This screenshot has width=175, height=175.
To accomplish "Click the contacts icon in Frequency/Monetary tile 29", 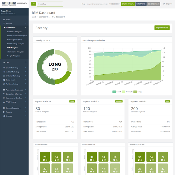I will pyautogui.click(x=162, y=172).
